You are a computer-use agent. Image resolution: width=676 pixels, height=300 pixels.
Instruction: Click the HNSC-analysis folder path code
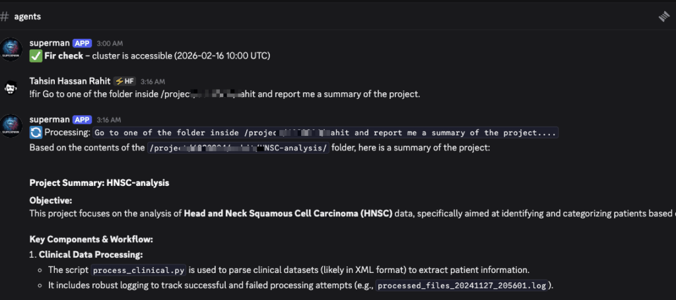[238, 148]
